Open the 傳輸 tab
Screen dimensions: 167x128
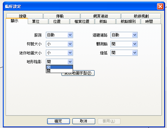pyautogui.click(x=62, y=16)
